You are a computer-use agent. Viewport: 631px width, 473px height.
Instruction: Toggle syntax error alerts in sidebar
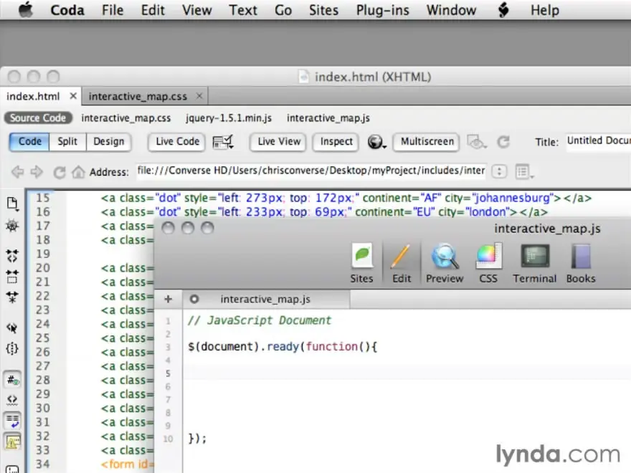click(x=12, y=442)
